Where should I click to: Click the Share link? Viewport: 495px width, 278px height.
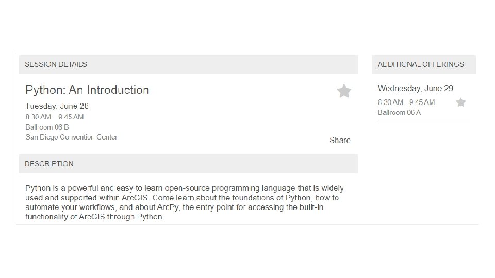[x=340, y=140]
